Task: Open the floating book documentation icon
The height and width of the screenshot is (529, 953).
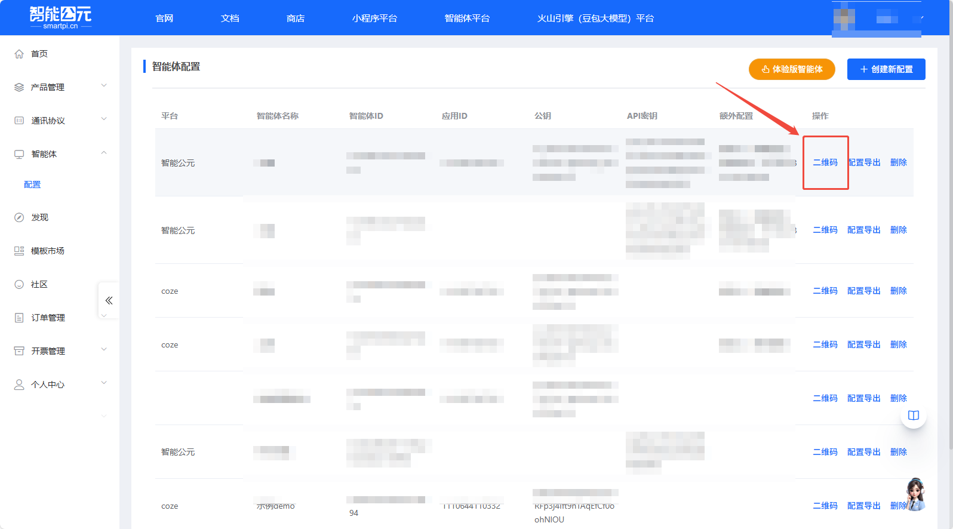Action: click(913, 416)
